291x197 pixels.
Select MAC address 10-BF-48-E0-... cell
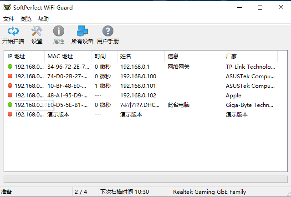67,86
